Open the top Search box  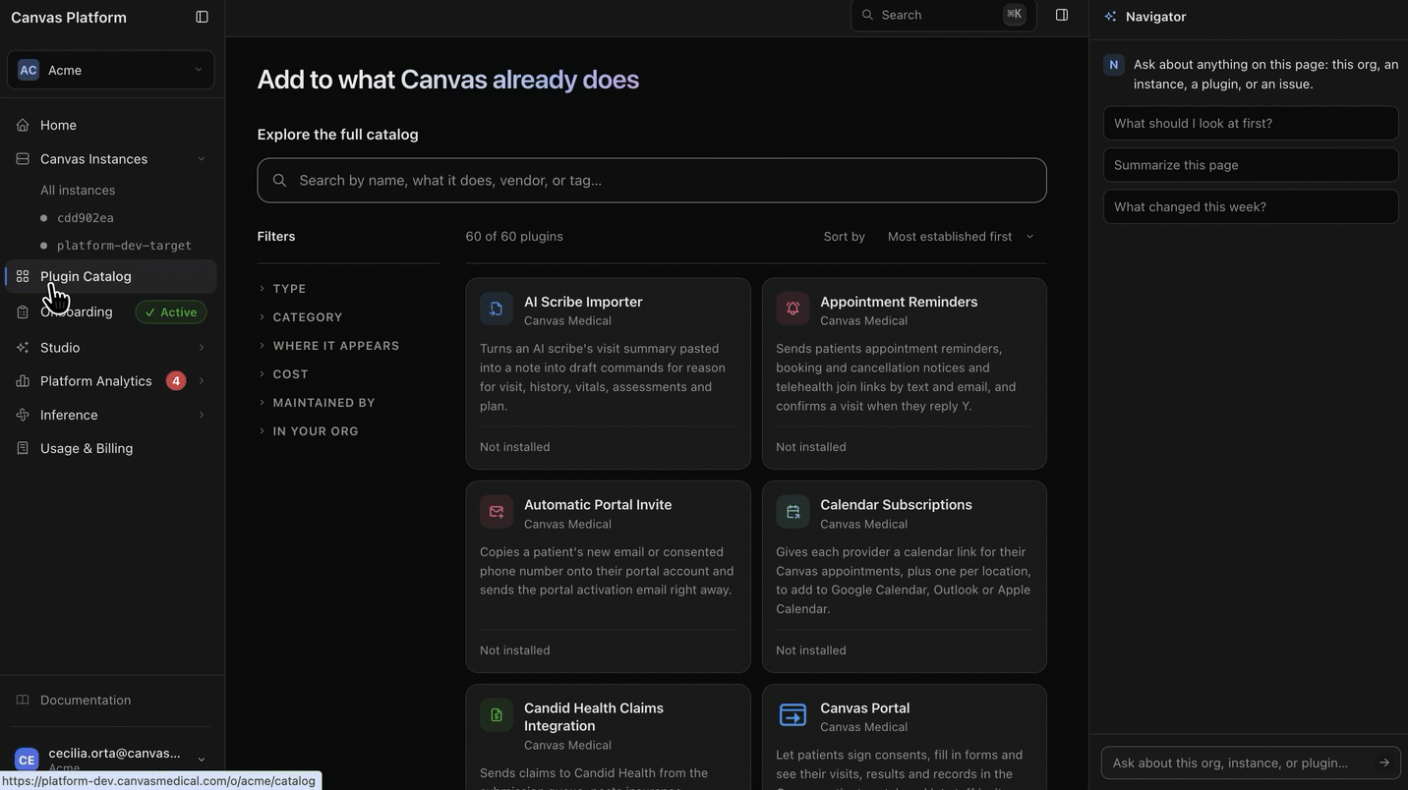tap(943, 15)
